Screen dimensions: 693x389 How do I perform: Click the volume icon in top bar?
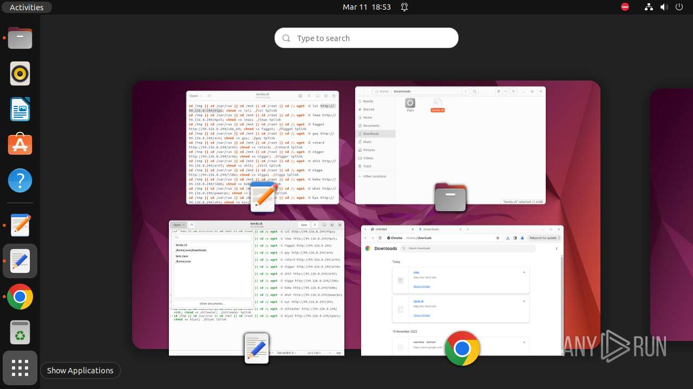click(663, 7)
